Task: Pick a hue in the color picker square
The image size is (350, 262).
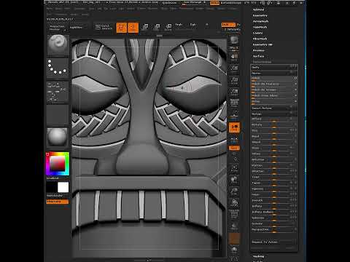Action: (58, 164)
